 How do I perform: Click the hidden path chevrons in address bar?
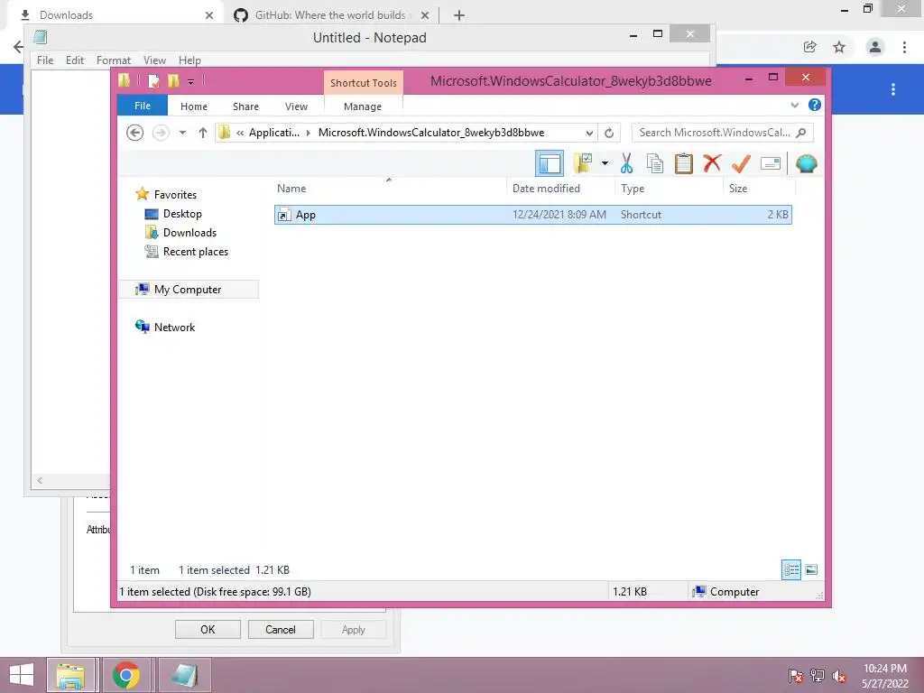pyautogui.click(x=240, y=134)
